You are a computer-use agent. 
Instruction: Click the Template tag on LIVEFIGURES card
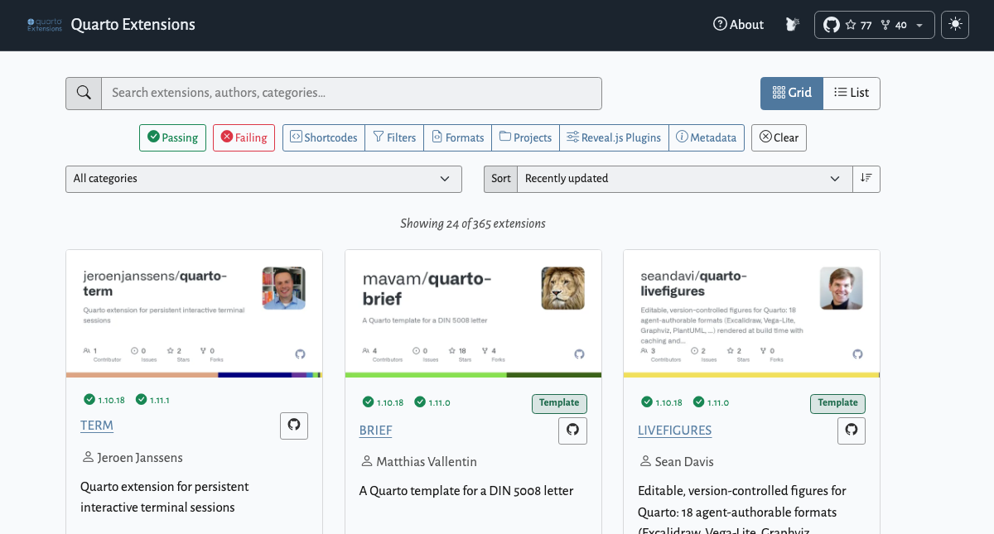coord(837,403)
